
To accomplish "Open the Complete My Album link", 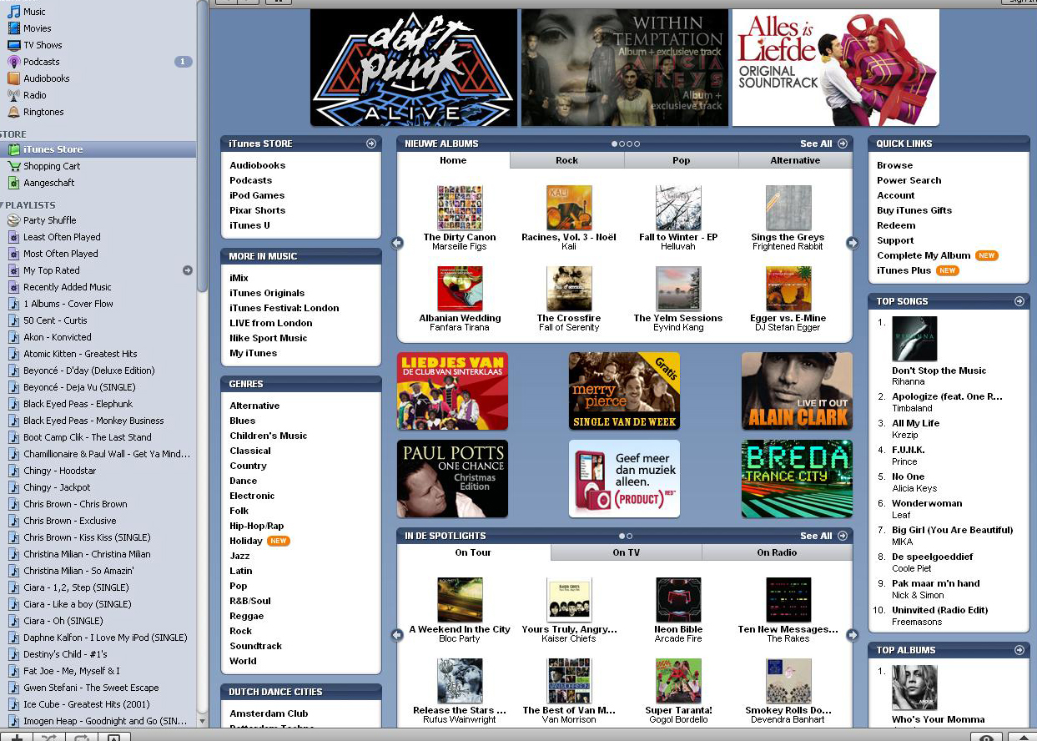I will (x=924, y=255).
